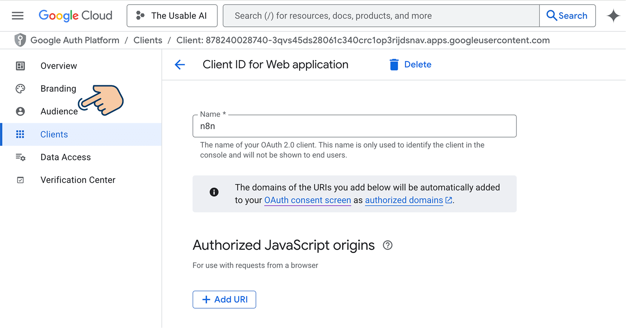
Task: Open the Gemini sparkle assistant
Action: click(613, 16)
